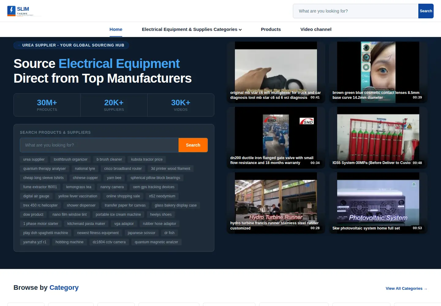Open the 'lemongrass tea' tag
The height and width of the screenshot is (306, 441).
click(78, 187)
